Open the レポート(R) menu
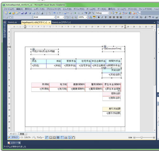The image size is (159, 151). pos(39,9)
